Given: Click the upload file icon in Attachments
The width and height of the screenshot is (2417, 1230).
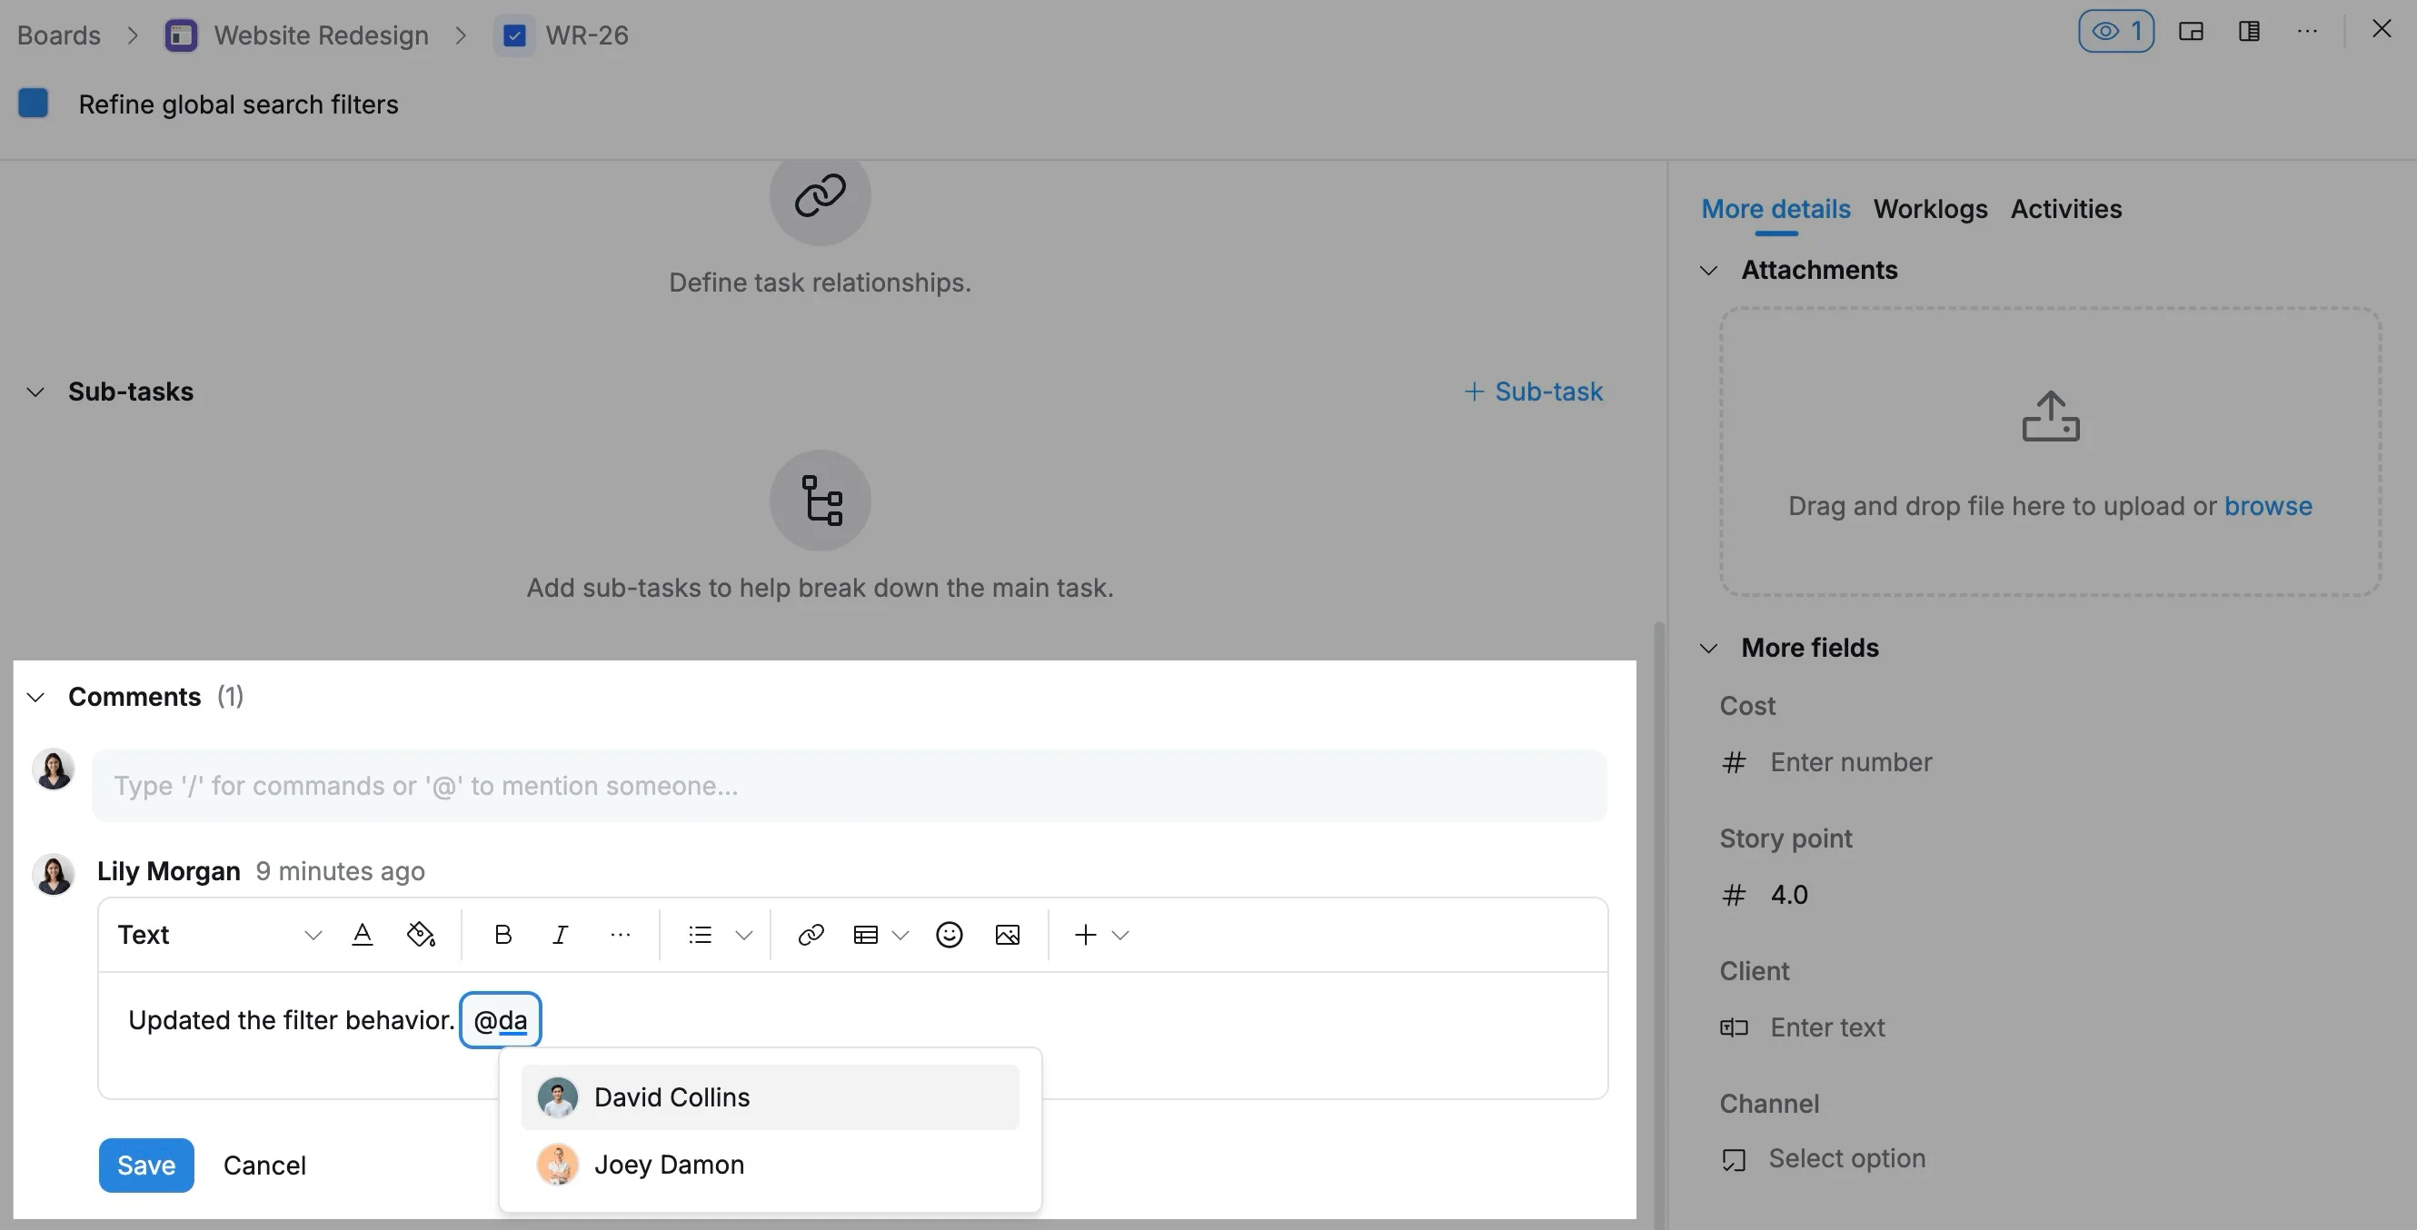Looking at the screenshot, I should (x=2050, y=417).
